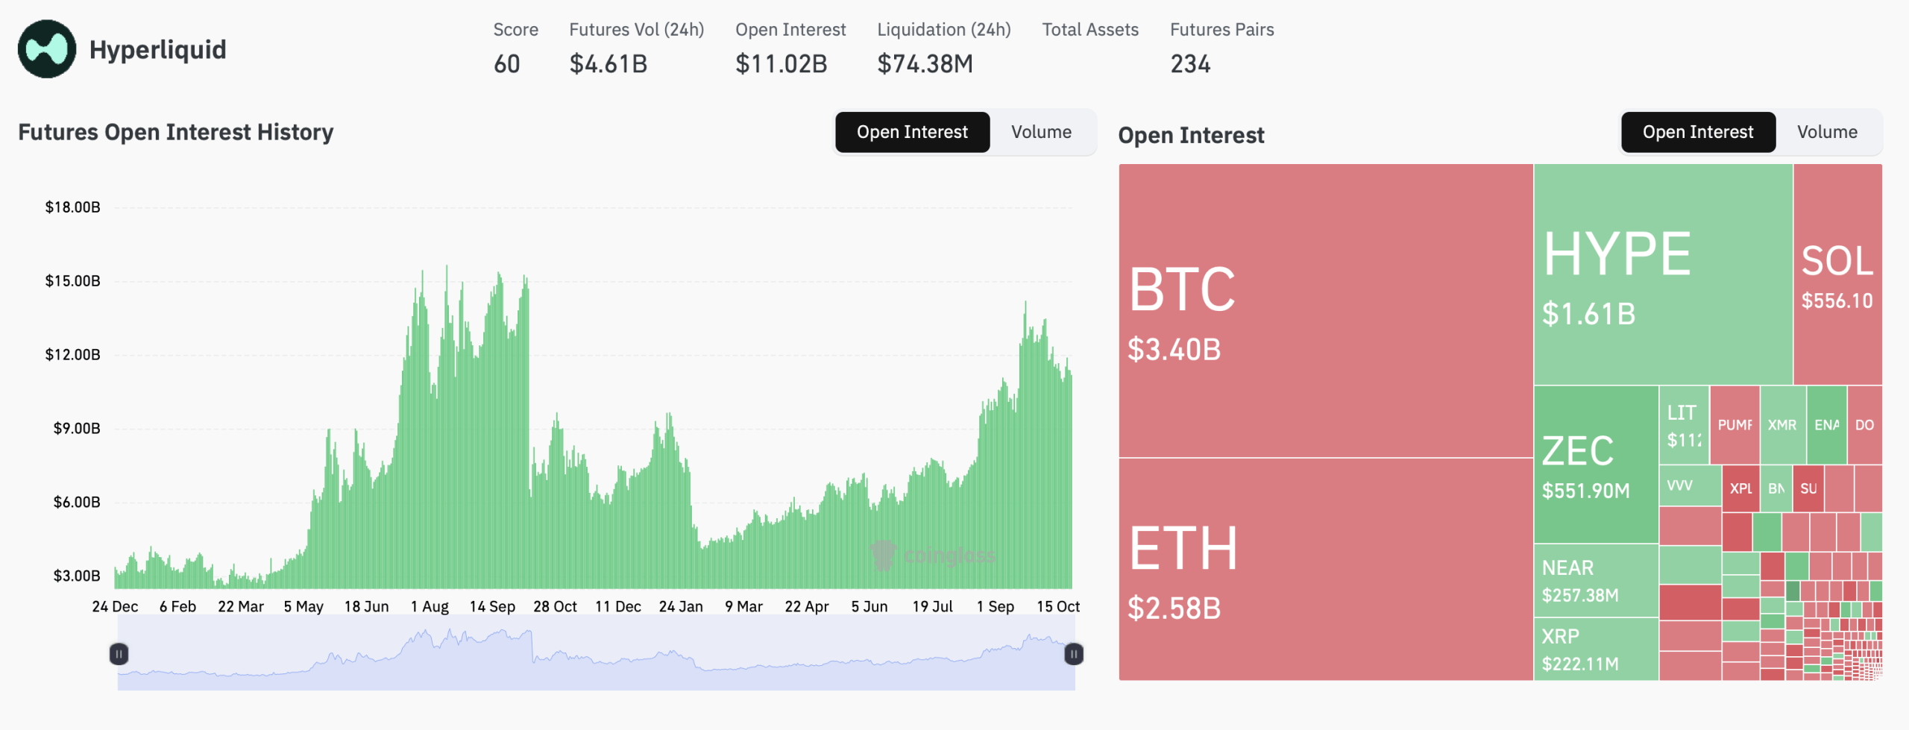The height and width of the screenshot is (730, 1909).
Task: Grab the right range slider handle
Action: click(x=1074, y=654)
